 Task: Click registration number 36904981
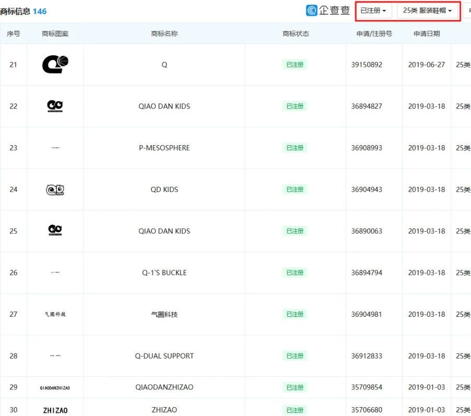click(x=367, y=314)
